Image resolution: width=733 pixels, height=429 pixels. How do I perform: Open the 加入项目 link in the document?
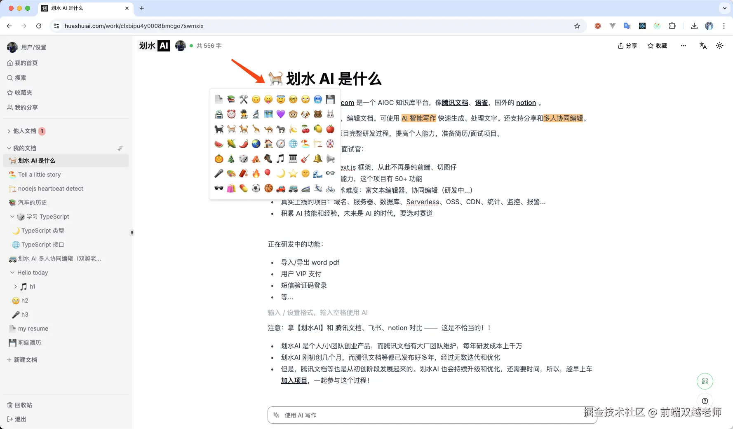pyautogui.click(x=294, y=380)
